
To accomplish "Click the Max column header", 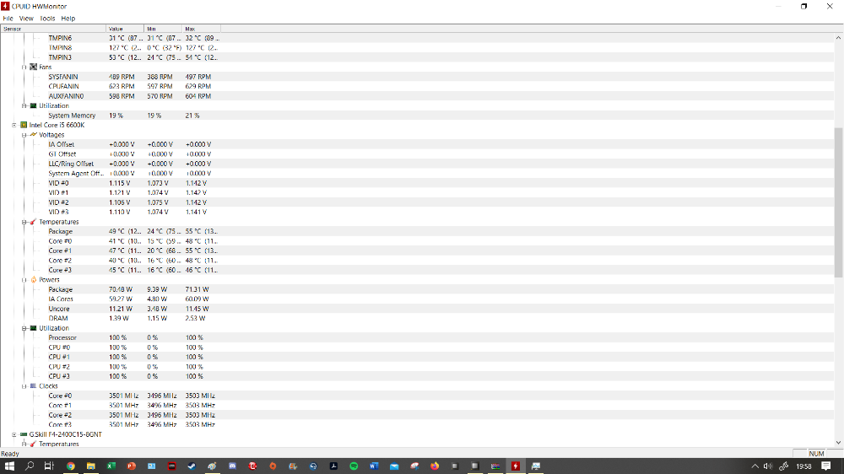I will [x=202, y=29].
